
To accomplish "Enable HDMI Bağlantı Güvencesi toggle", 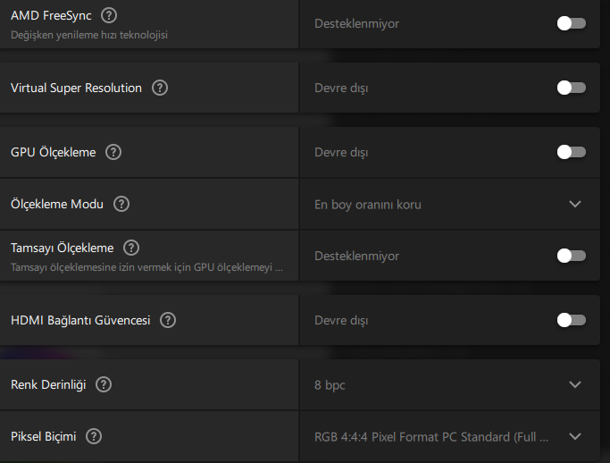I will [x=571, y=320].
